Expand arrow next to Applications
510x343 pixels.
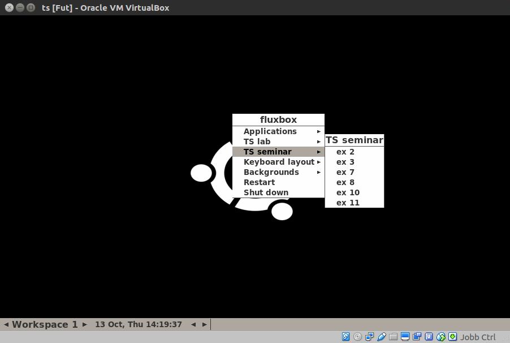click(x=319, y=132)
